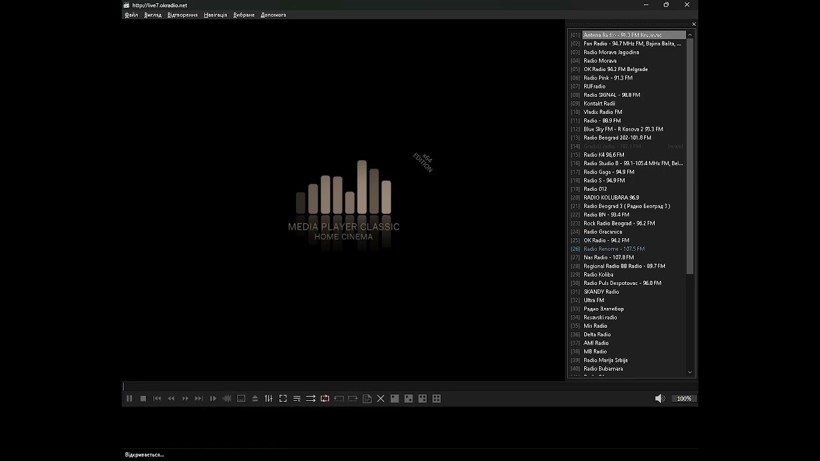Image resolution: width=820 pixels, height=461 pixels.
Task: Open the Навігація menu
Action: 215,15
